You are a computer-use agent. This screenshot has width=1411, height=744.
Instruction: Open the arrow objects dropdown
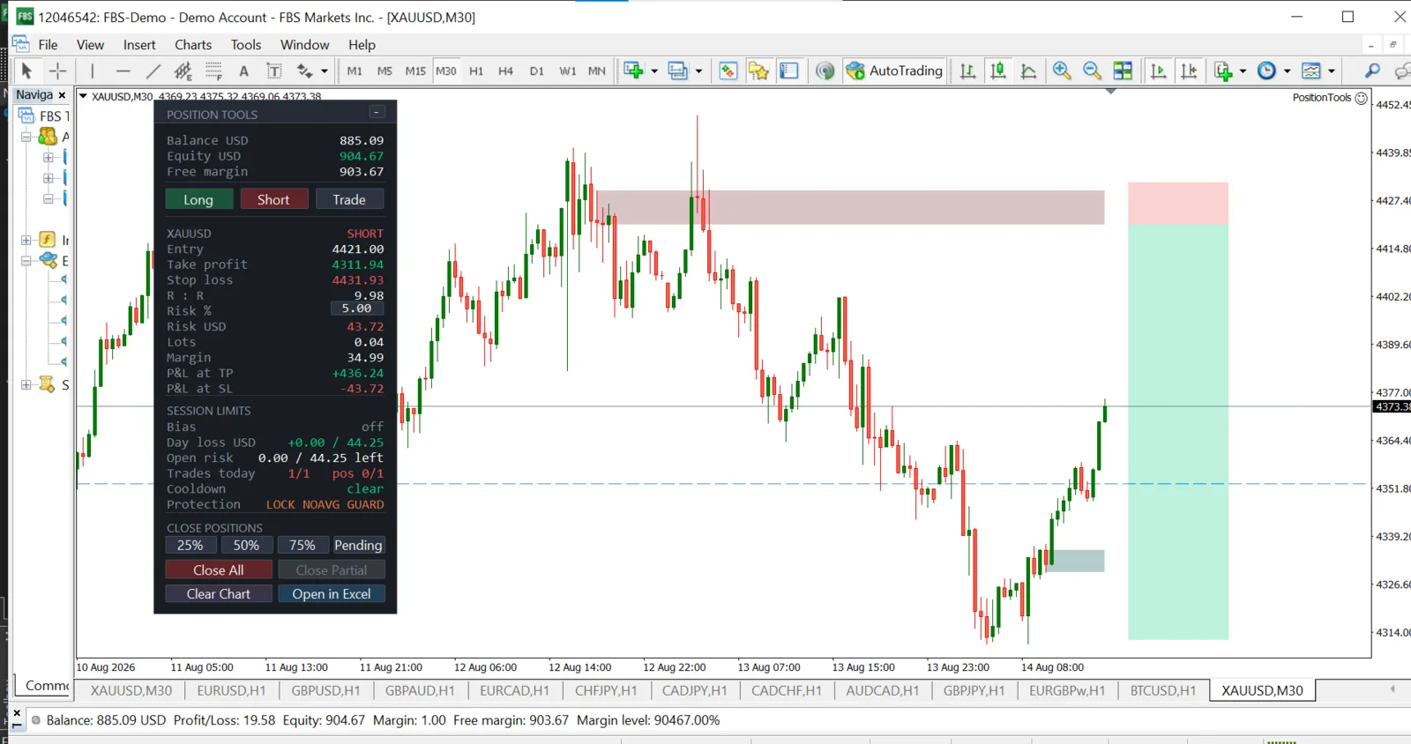point(325,71)
